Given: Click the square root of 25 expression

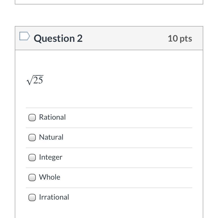Looking at the screenshot, I should tap(35, 80).
